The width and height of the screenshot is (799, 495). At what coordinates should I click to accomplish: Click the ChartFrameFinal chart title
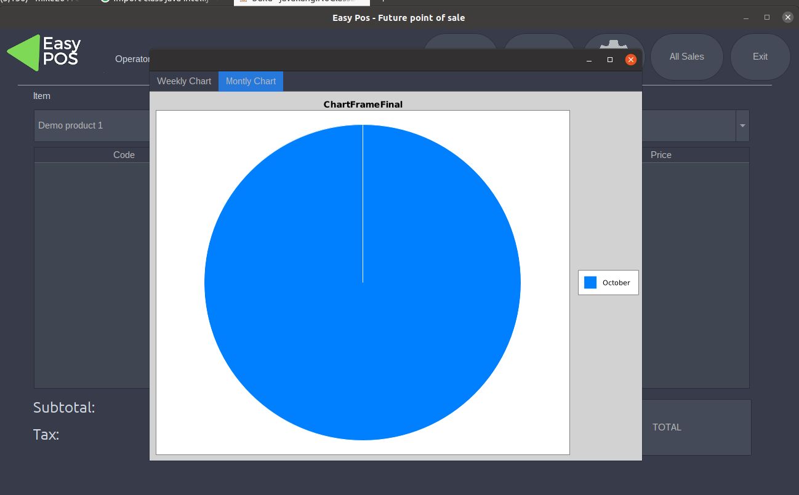(x=363, y=105)
